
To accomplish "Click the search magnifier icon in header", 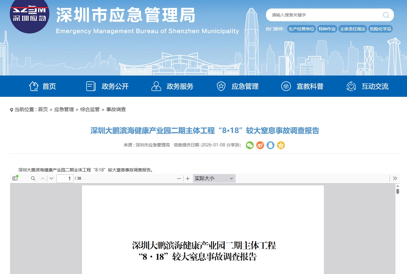I will [x=386, y=15].
